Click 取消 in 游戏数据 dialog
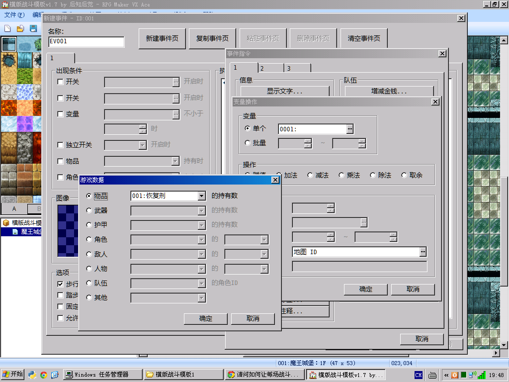Viewport: 509px width, 382px height. pyautogui.click(x=253, y=319)
